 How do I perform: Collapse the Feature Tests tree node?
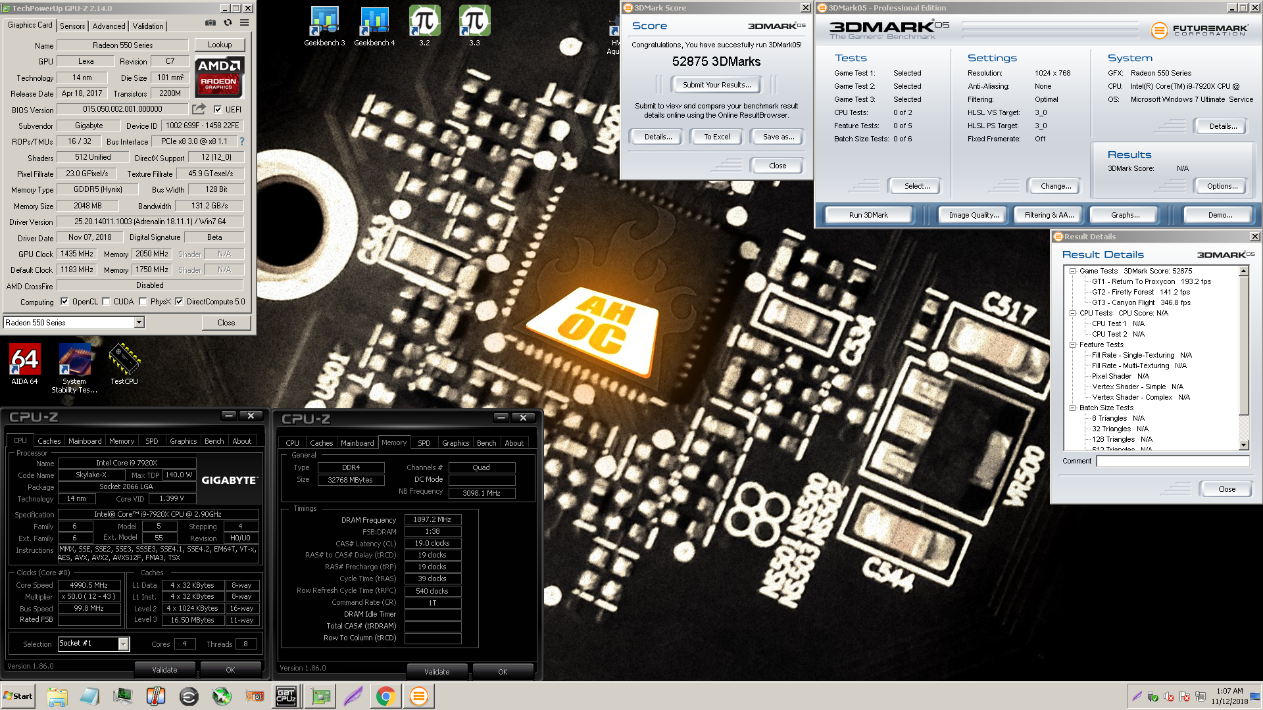click(1073, 344)
